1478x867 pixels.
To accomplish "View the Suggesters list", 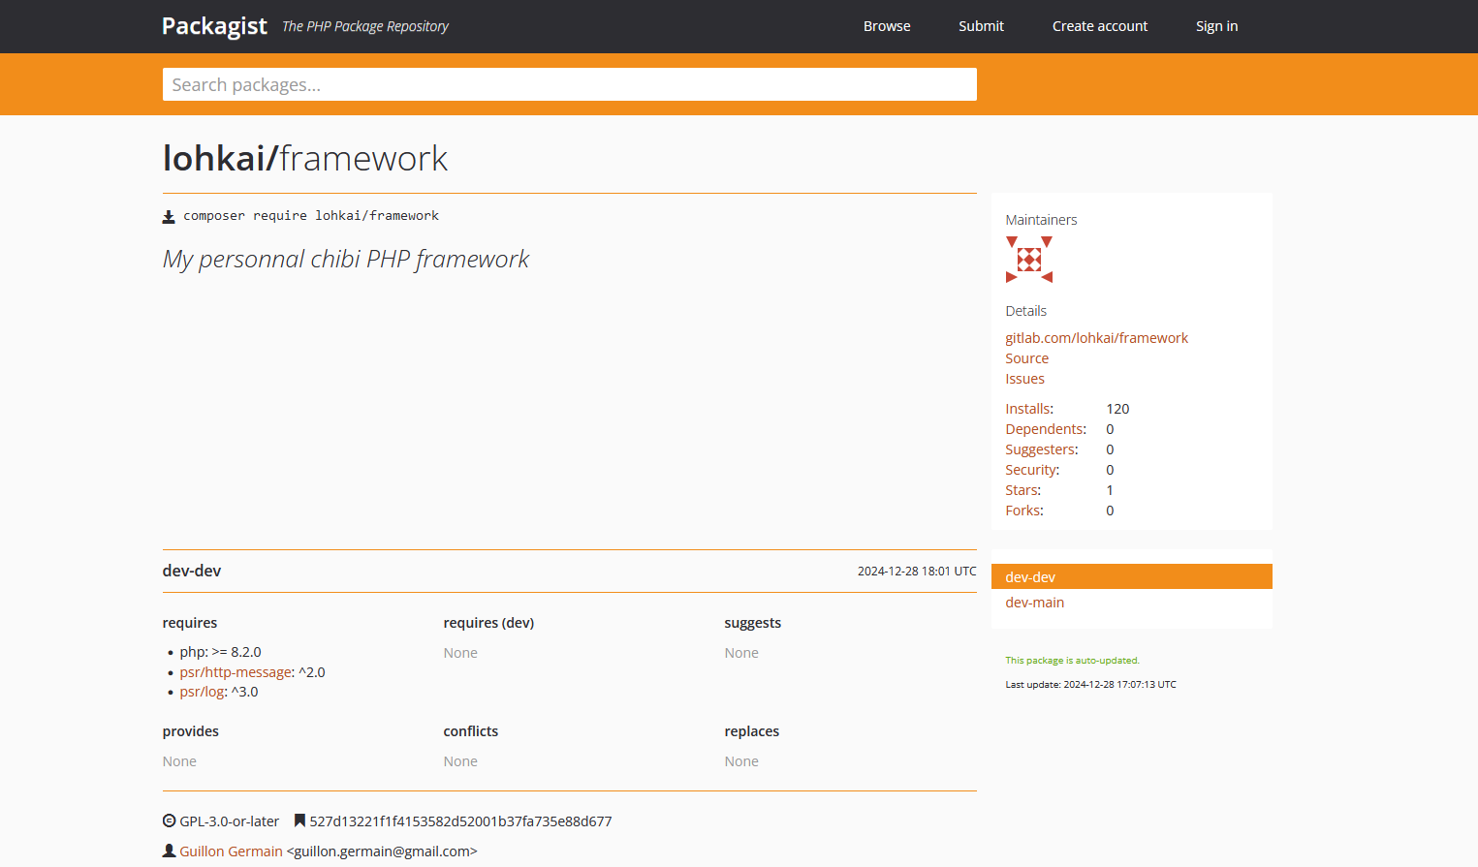I will tap(1041, 449).
